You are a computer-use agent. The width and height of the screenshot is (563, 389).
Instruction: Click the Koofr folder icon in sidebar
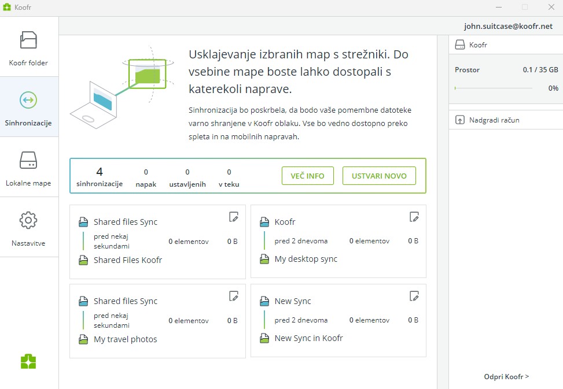(28, 40)
